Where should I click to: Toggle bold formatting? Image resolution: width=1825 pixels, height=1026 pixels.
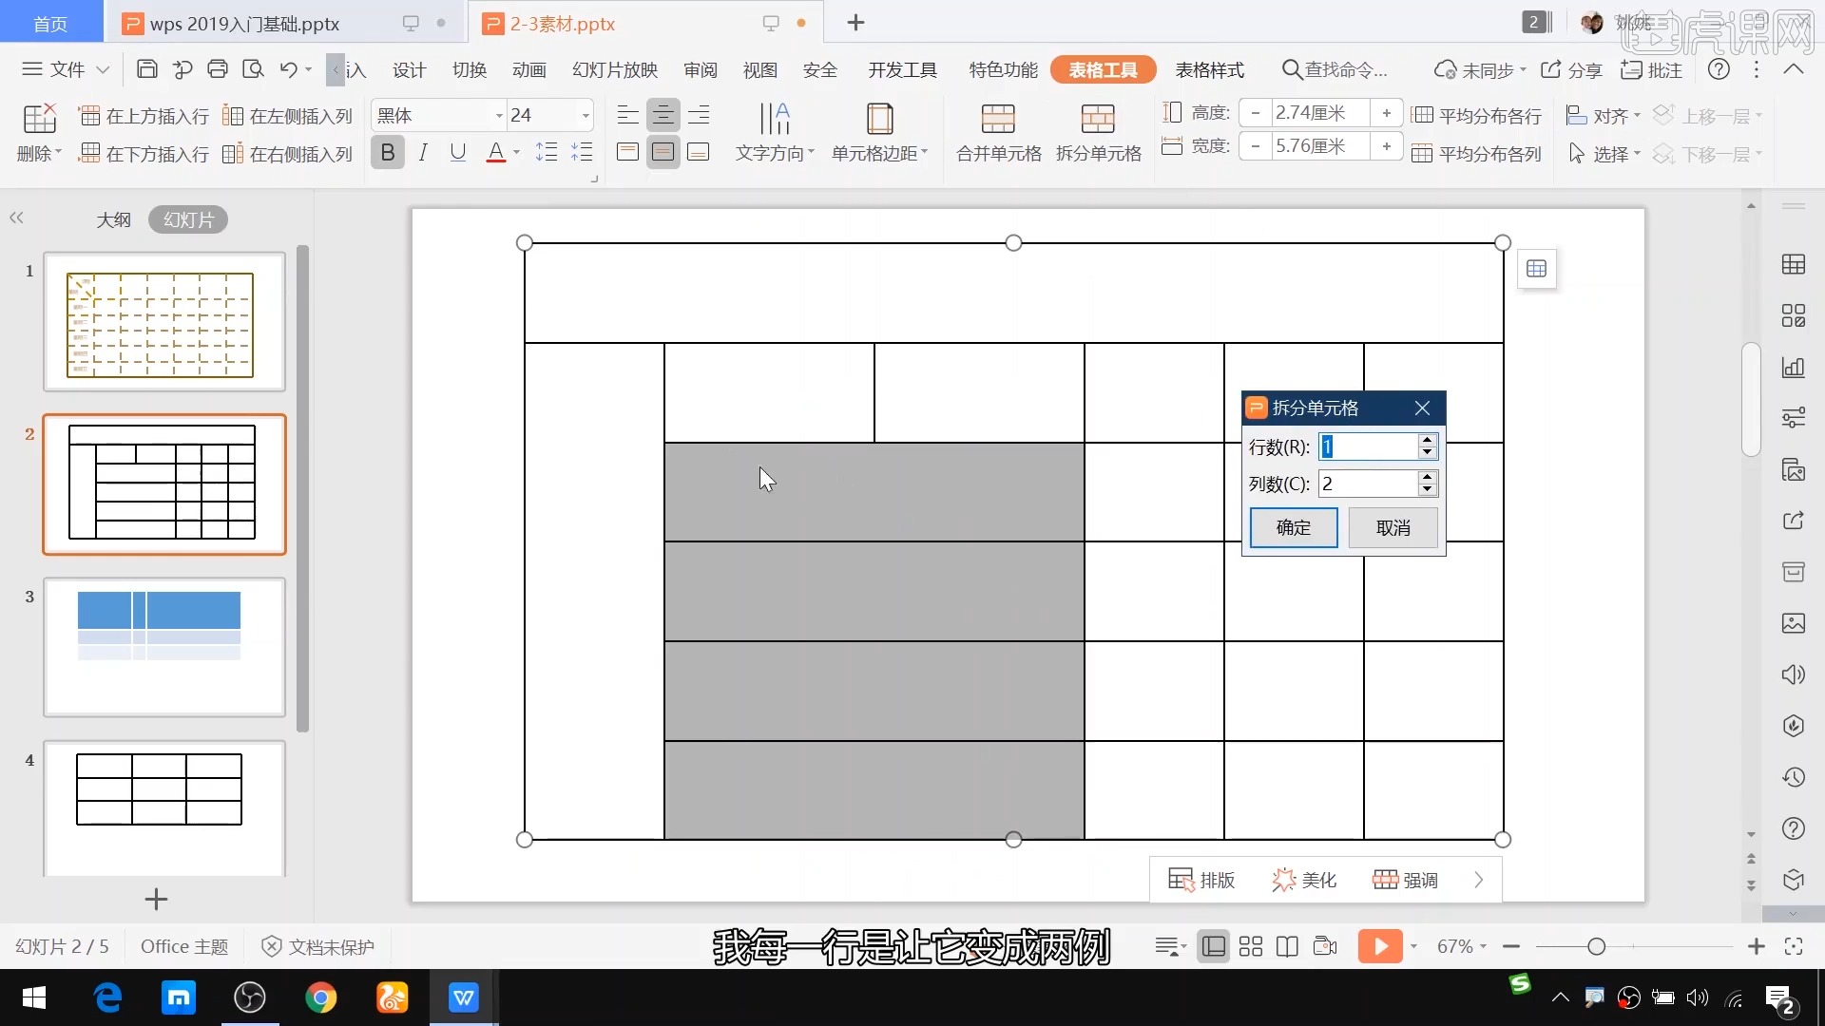tap(386, 151)
